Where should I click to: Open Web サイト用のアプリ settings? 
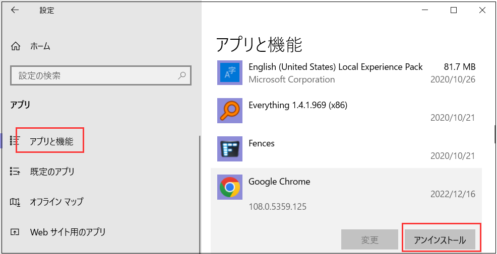(68, 232)
